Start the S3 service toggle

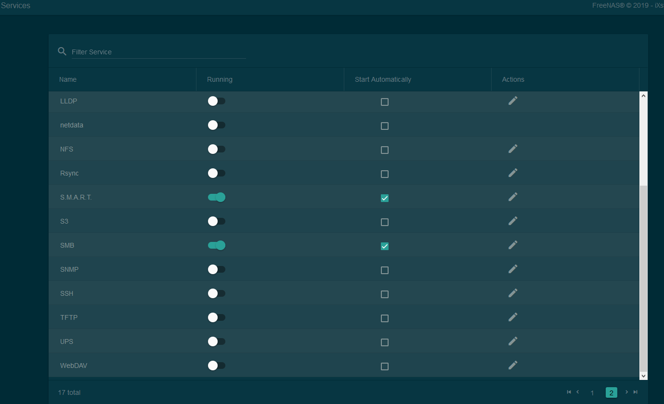217,221
